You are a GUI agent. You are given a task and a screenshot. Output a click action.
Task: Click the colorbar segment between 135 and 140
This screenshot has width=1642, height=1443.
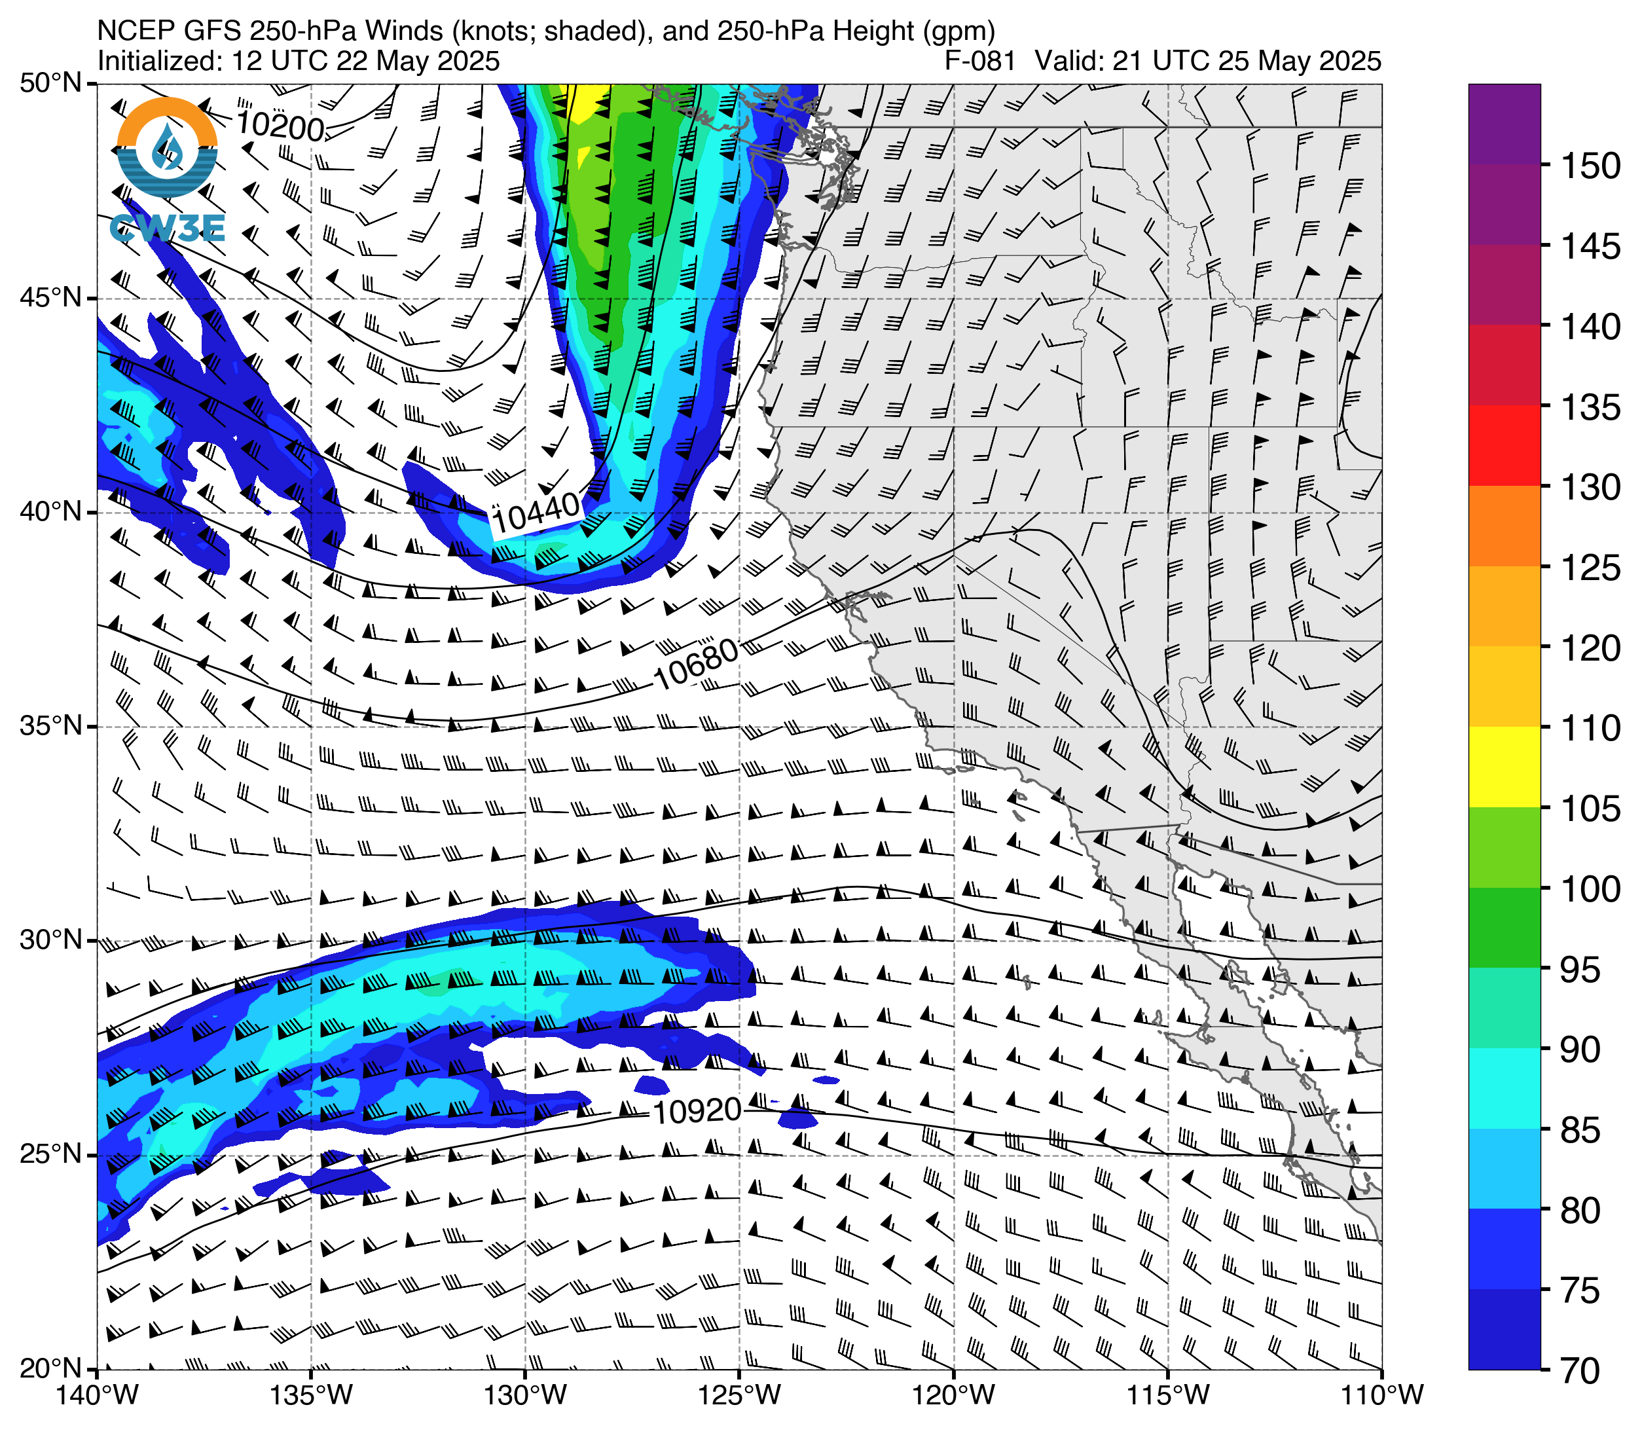(1505, 365)
